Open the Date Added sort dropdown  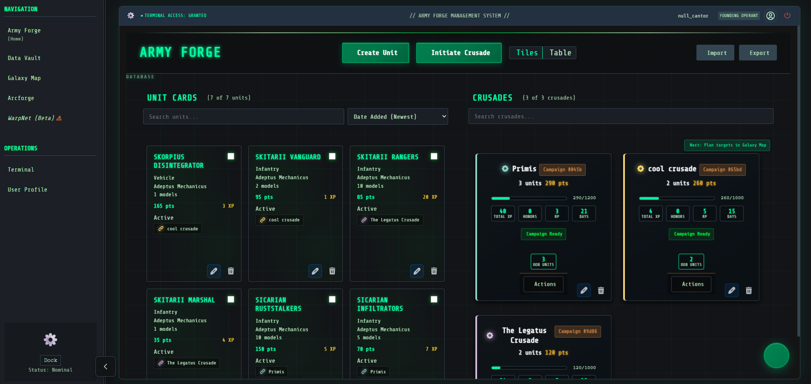pos(398,117)
